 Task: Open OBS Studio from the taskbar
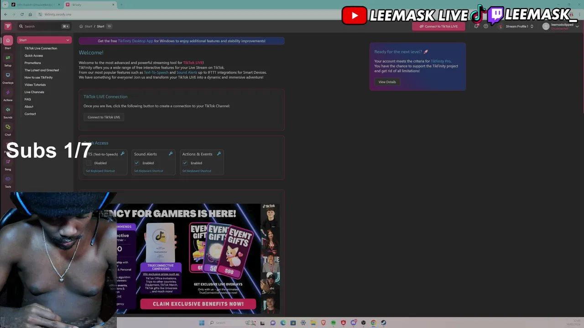[x=363, y=323]
